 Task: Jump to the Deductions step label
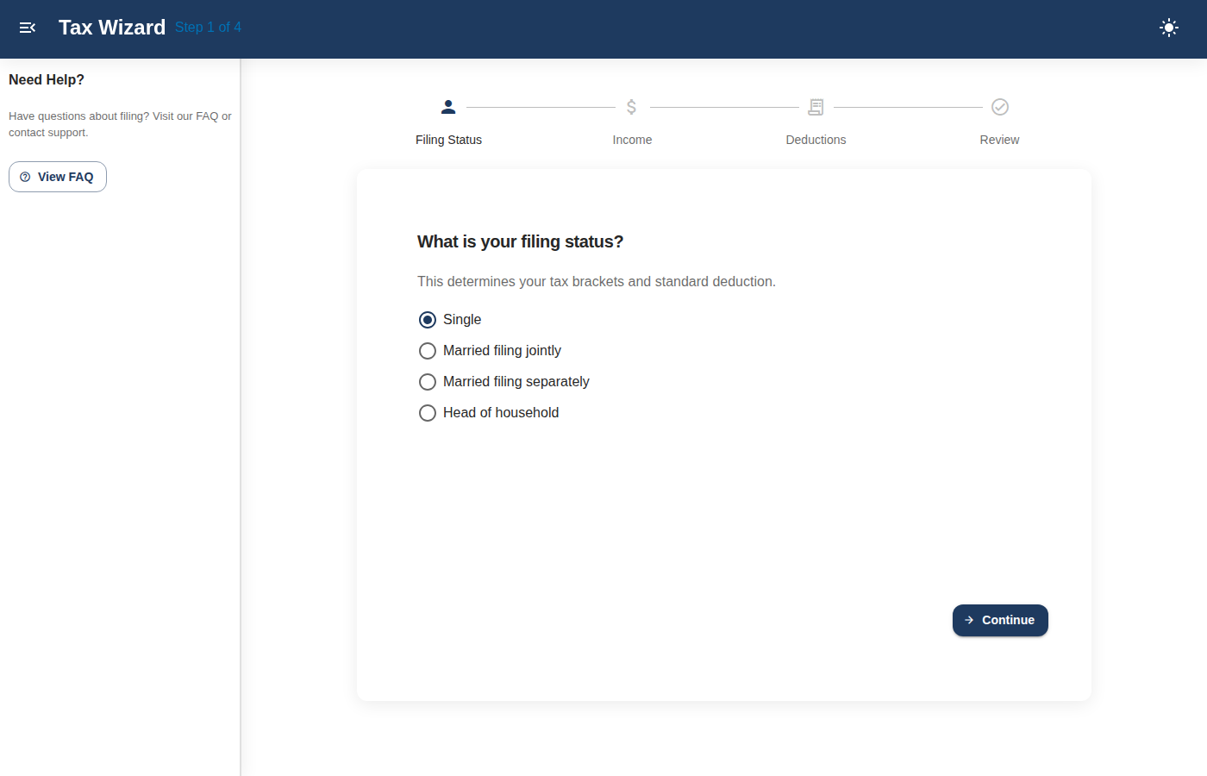(816, 140)
